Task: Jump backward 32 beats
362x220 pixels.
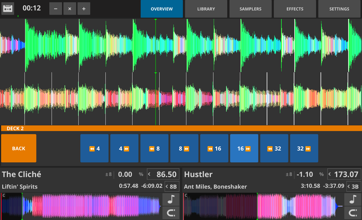Action: tap(274, 148)
